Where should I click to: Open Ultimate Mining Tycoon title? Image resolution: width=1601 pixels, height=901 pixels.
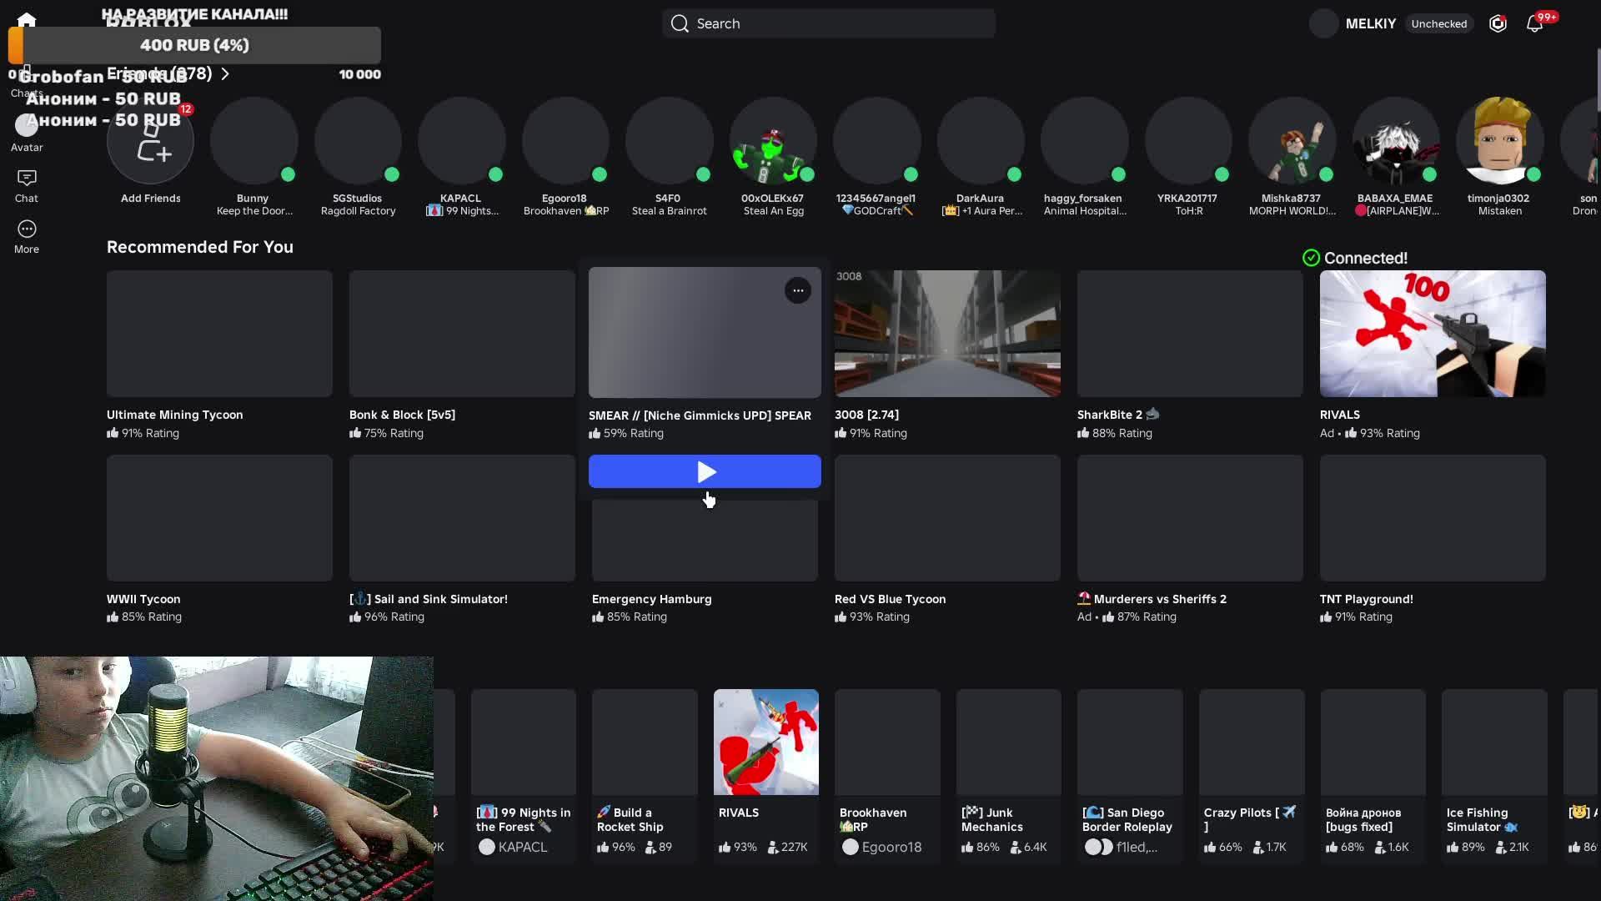coord(175,415)
